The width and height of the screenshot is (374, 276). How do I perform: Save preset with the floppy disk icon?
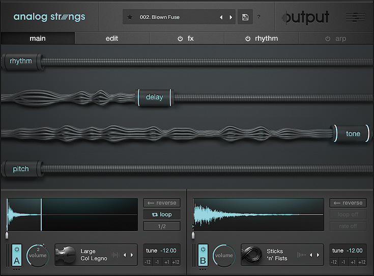pyautogui.click(x=245, y=17)
